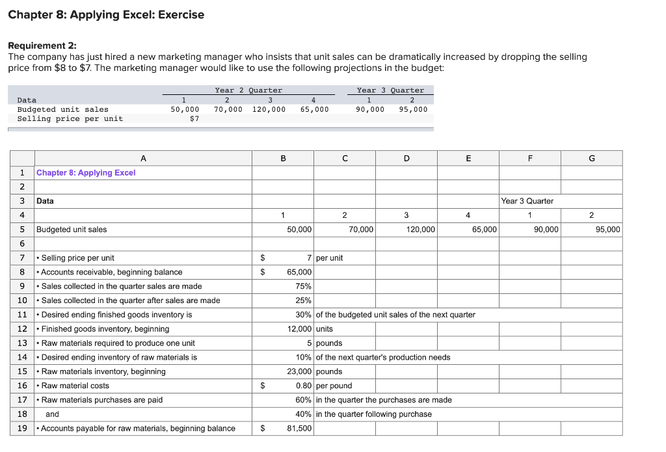Click 'per unit' text in row 7
The width and height of the screenshot is (666, 452).
pyautogui.click(x=329, y=258)
